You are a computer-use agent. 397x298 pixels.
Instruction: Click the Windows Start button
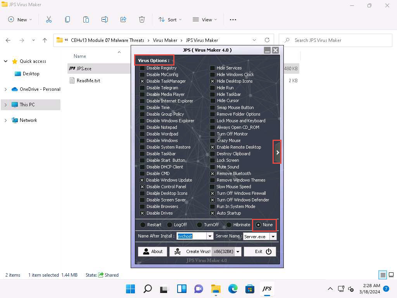tap(131, 289)
